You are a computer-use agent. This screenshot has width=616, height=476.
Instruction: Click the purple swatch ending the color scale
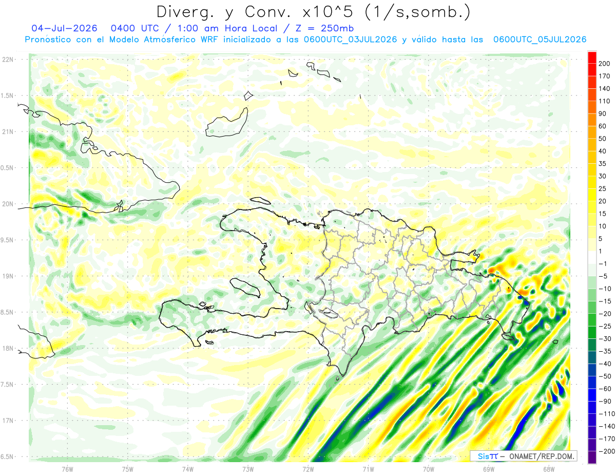[x=592, y=458]
